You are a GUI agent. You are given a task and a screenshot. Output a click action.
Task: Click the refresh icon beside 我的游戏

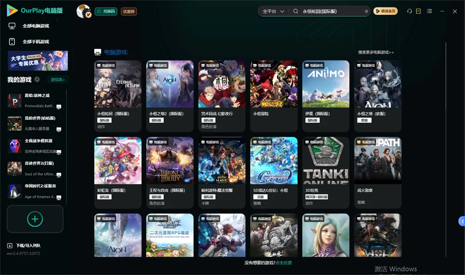(x=37, y=79)
